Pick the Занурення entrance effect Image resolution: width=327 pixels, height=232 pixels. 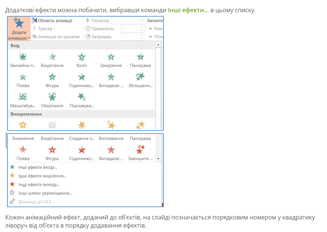[111, 60]
